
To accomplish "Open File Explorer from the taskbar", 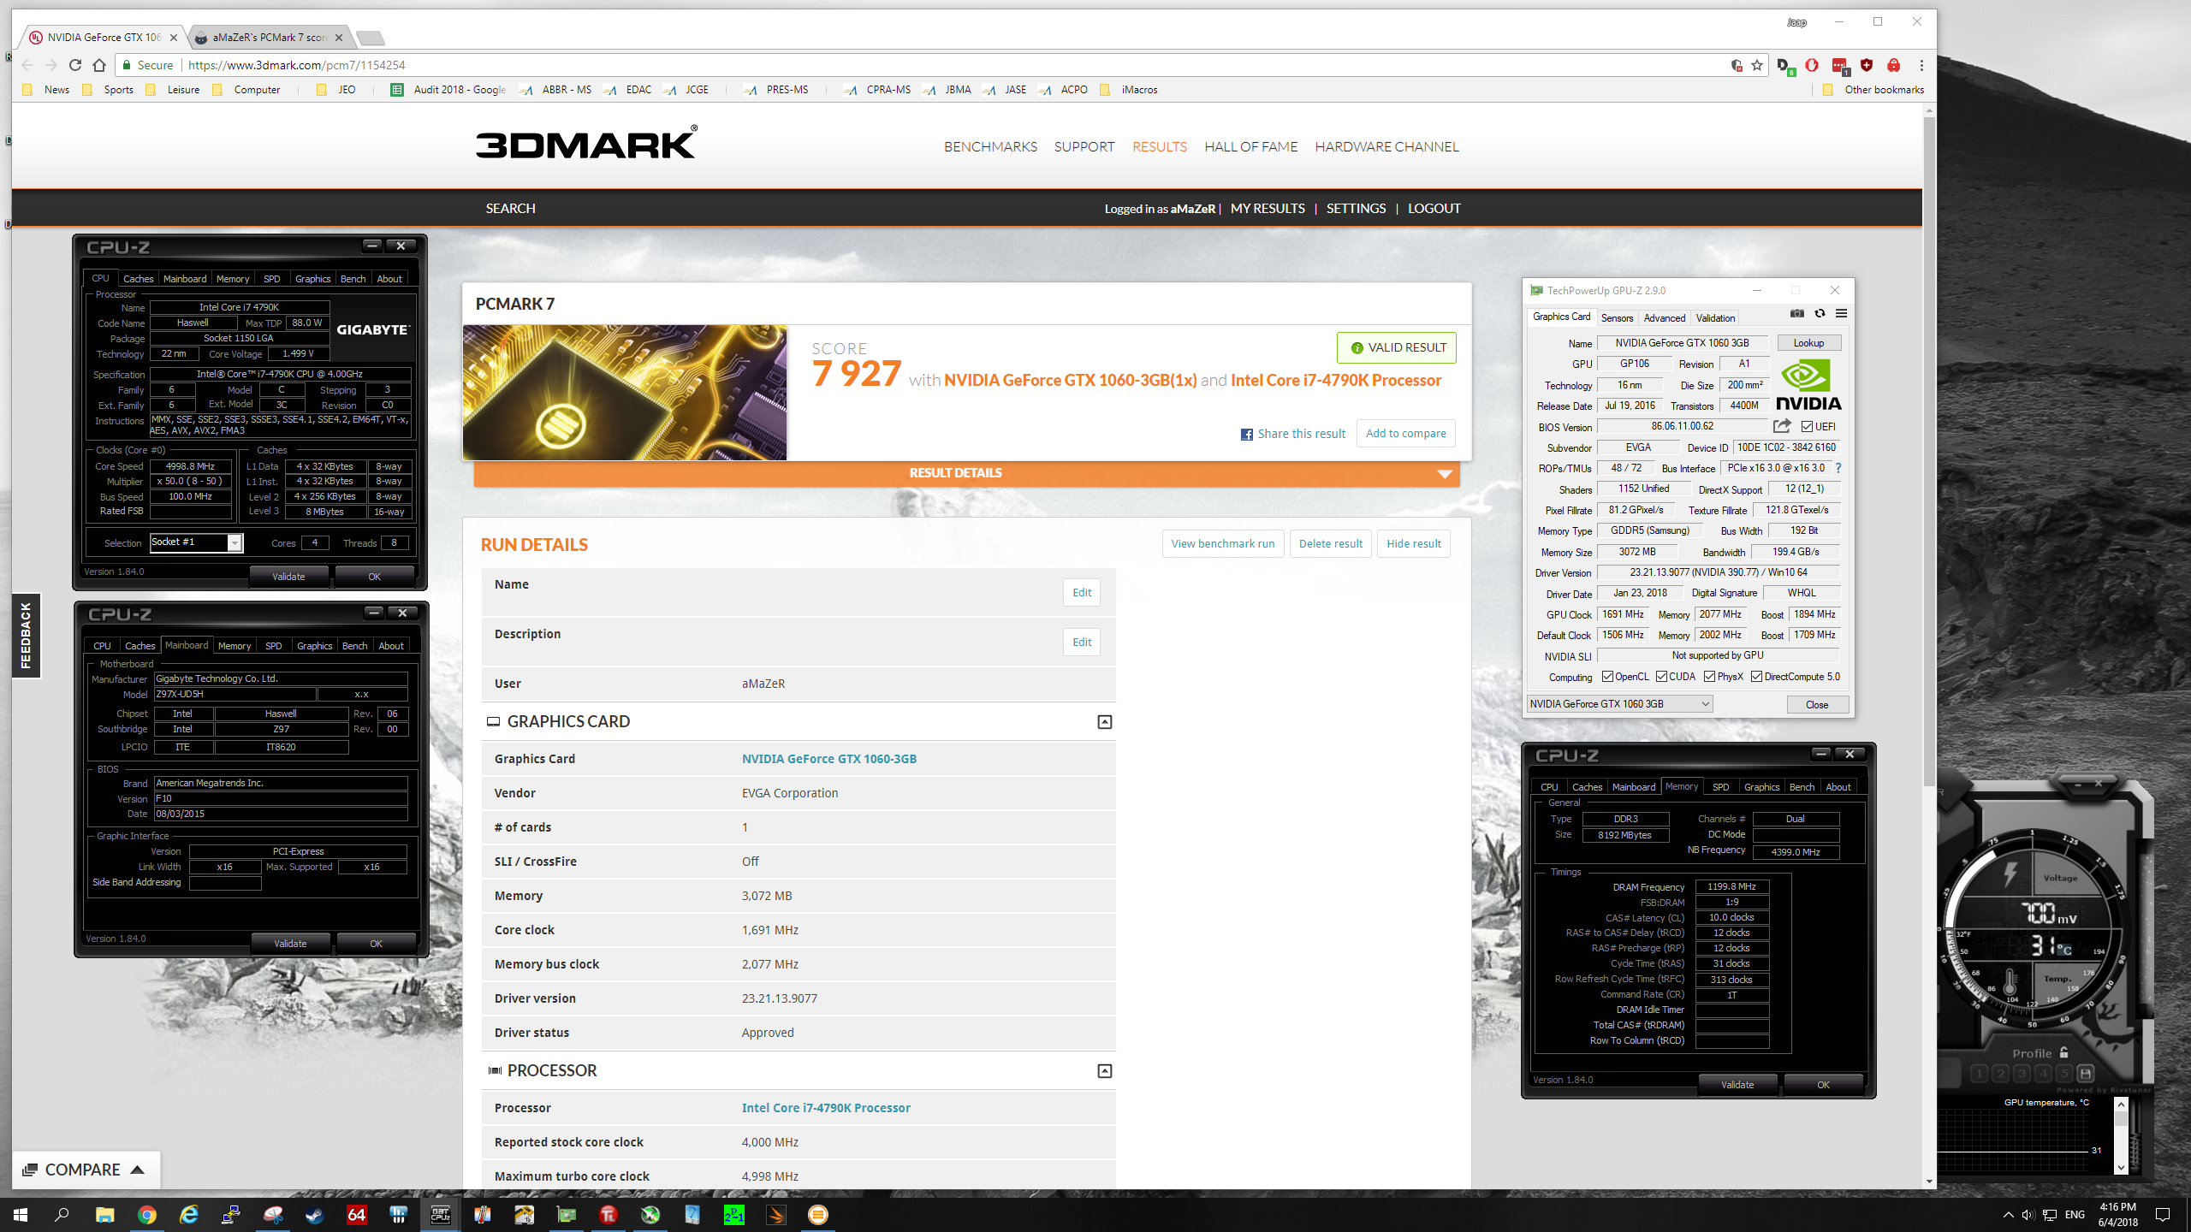I will tap(105, 1214).
